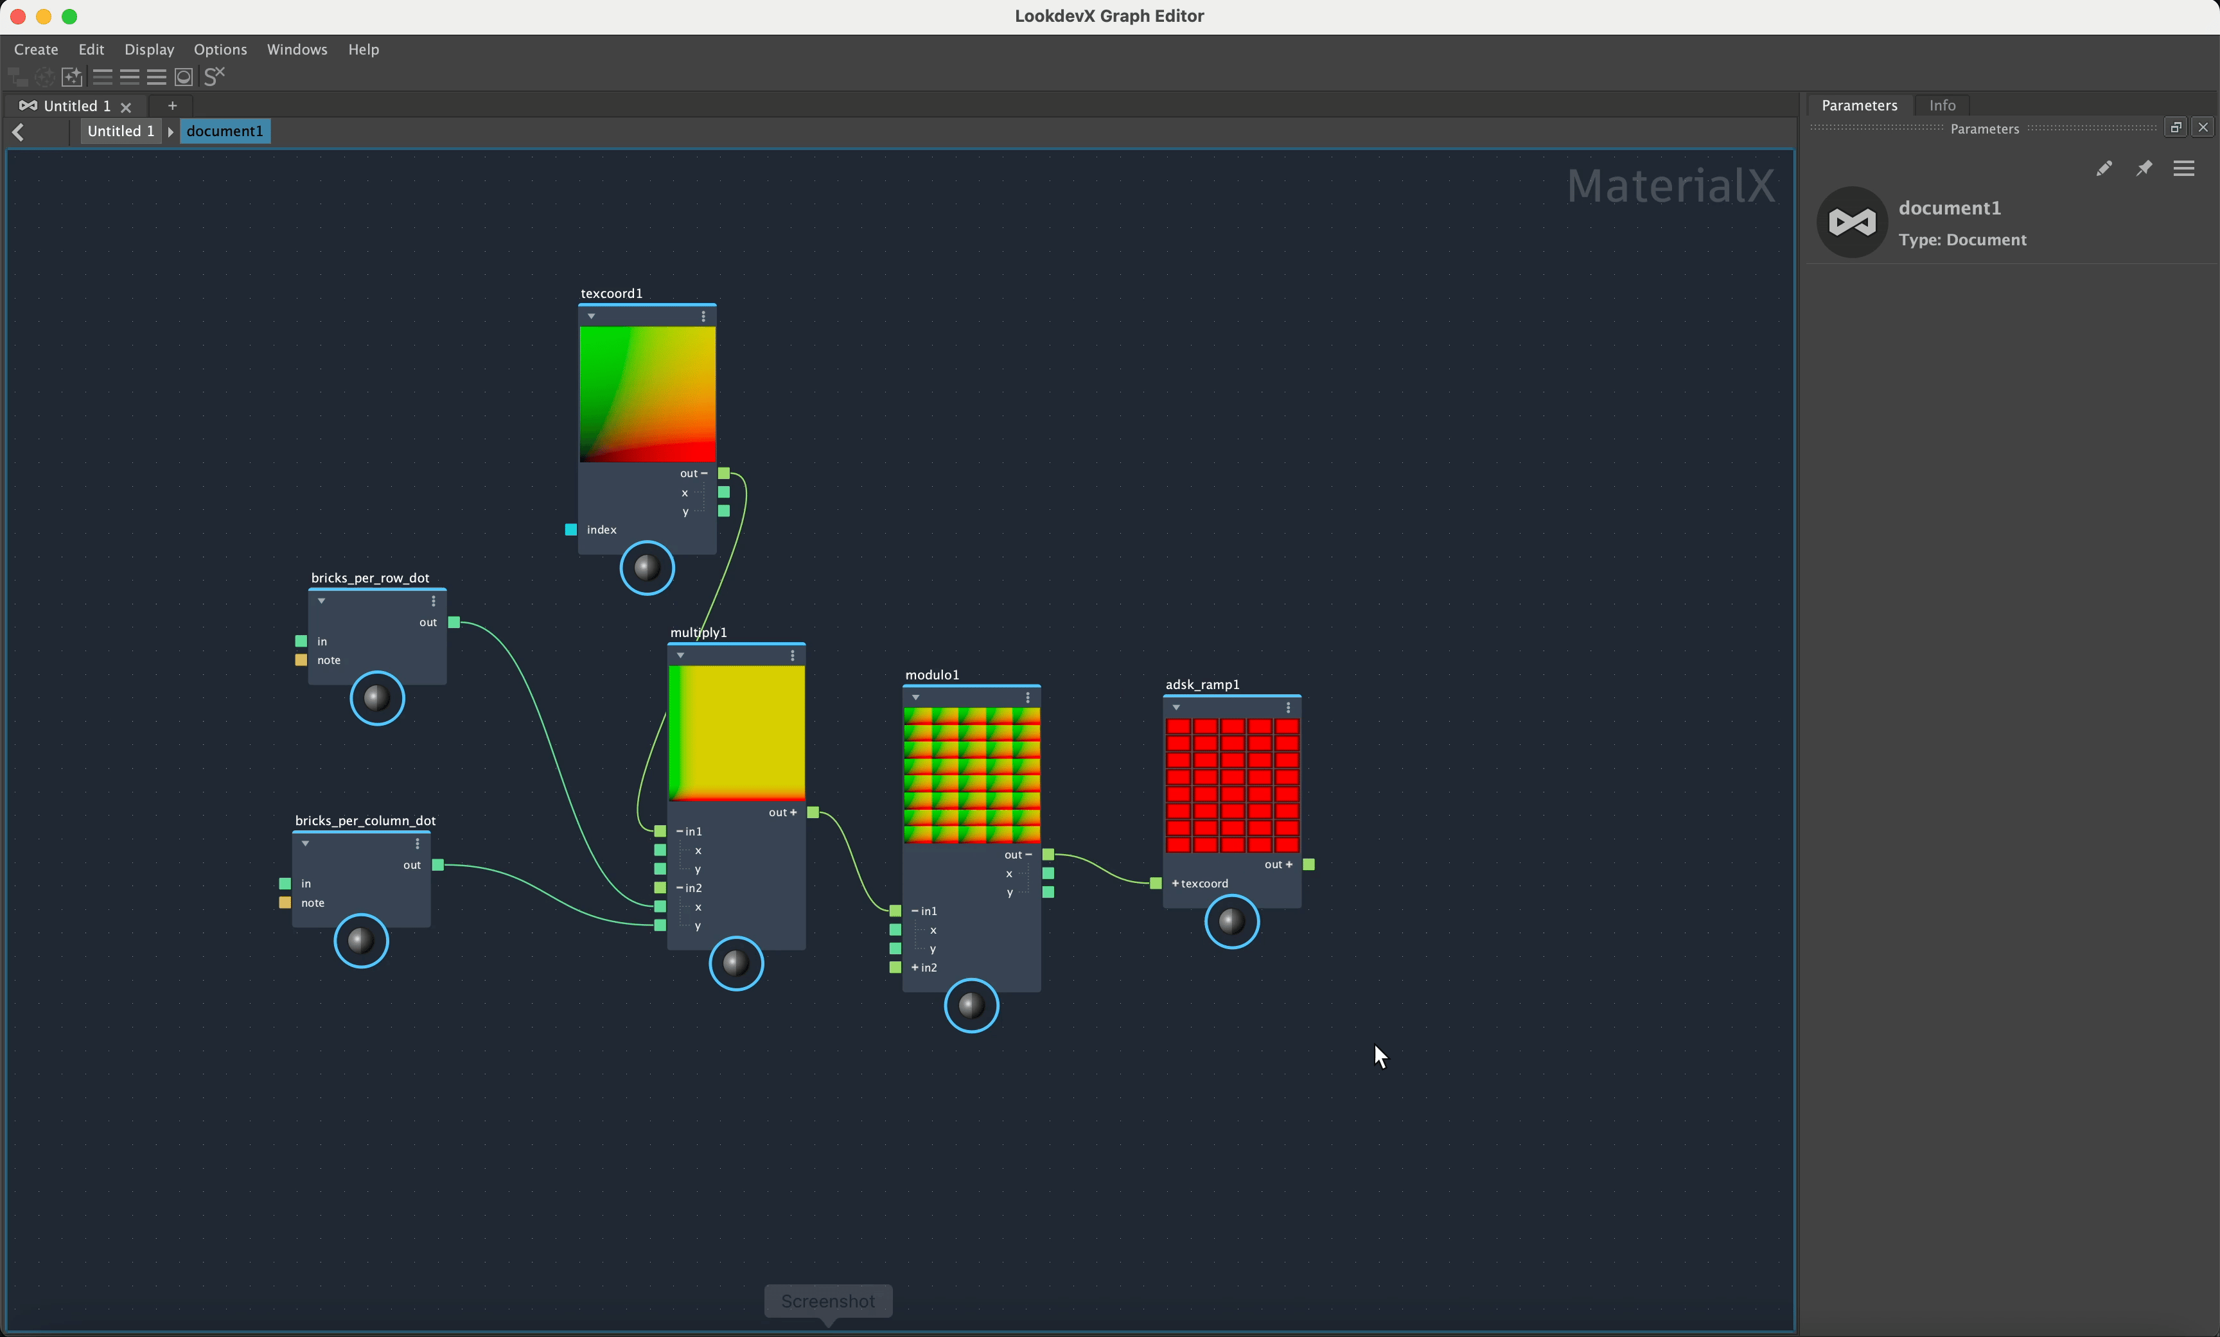Close the Parameters panel

coord(2203,127)
